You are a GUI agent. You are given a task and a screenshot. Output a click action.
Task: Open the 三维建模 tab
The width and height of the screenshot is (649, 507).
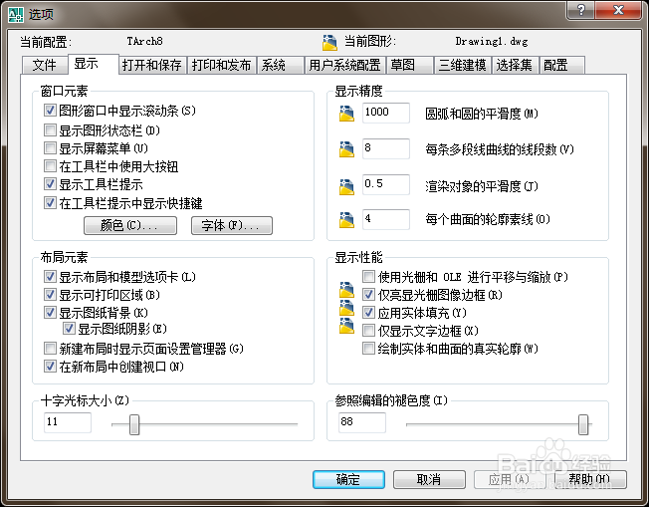click(462, 65)
